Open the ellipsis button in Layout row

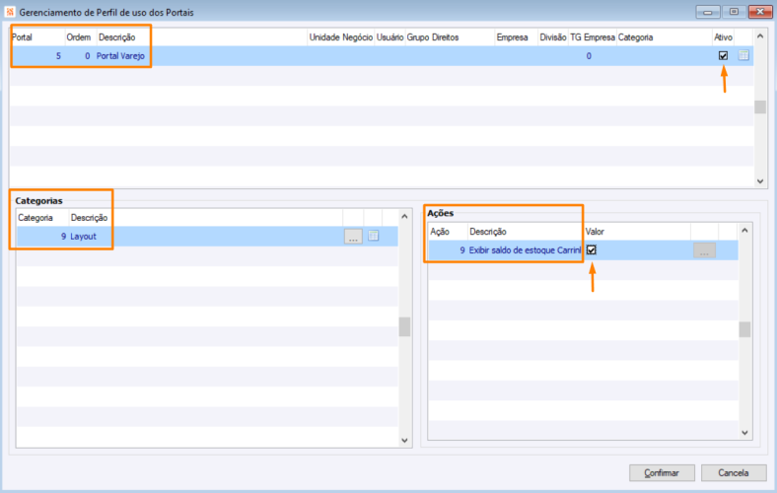[353, 237]
